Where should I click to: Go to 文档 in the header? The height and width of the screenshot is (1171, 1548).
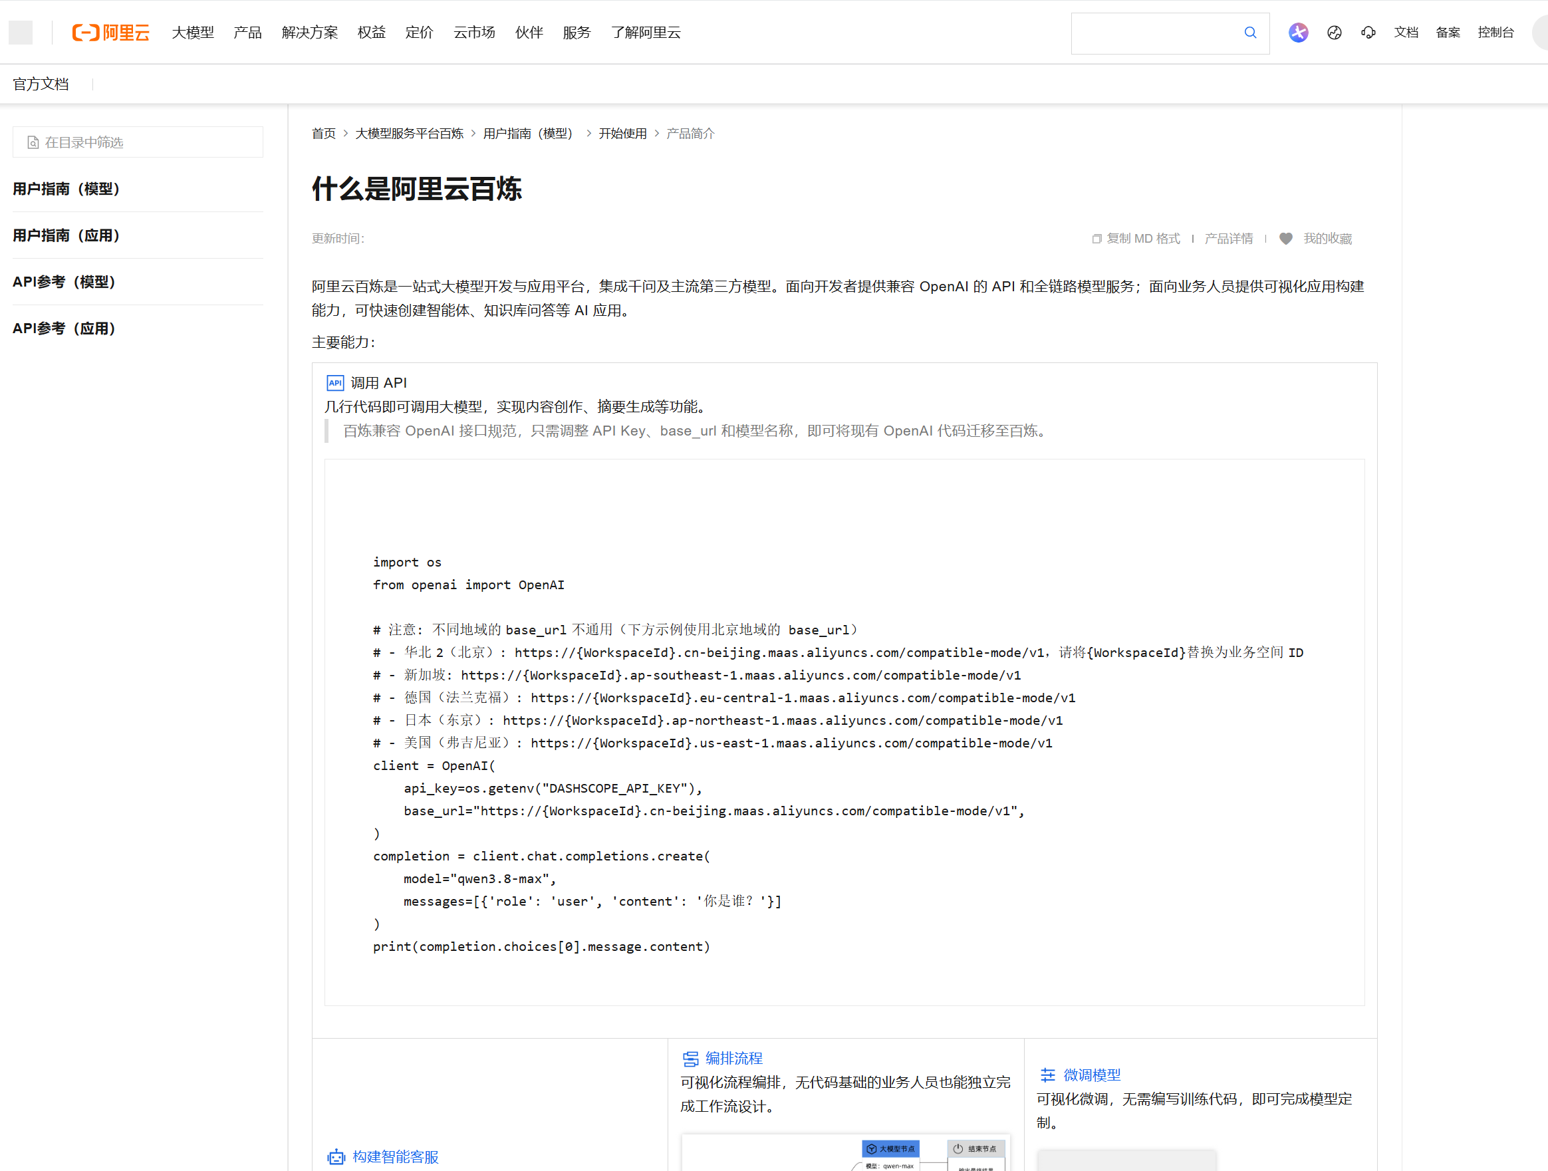point(1406,32)
